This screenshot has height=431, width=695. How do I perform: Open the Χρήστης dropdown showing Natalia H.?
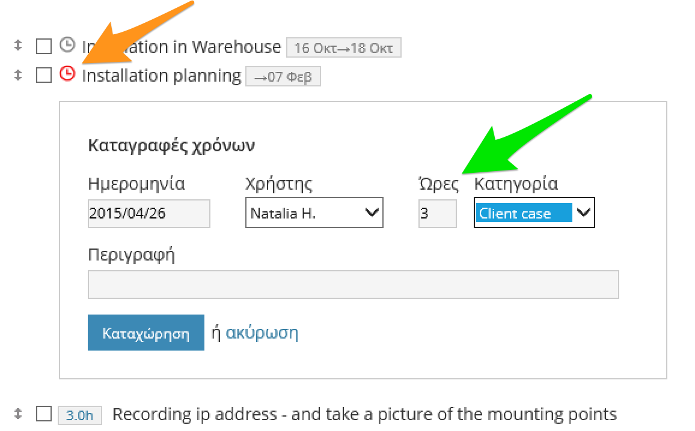[x=314, y=213]
